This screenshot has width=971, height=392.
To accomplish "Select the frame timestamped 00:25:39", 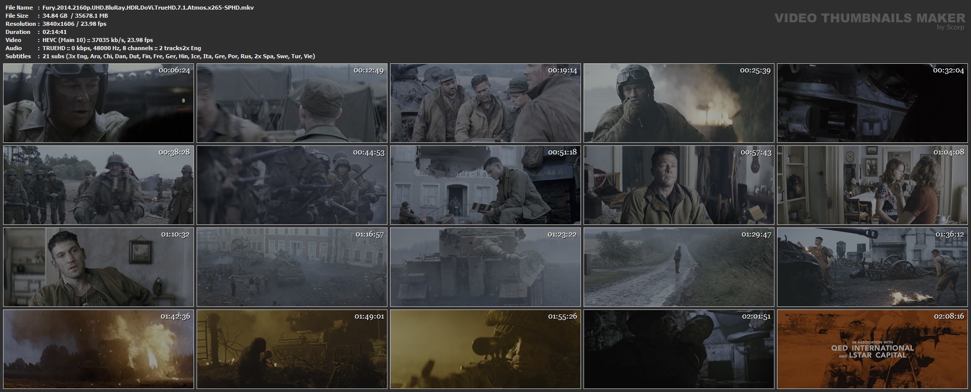I will tap(679, 103).
